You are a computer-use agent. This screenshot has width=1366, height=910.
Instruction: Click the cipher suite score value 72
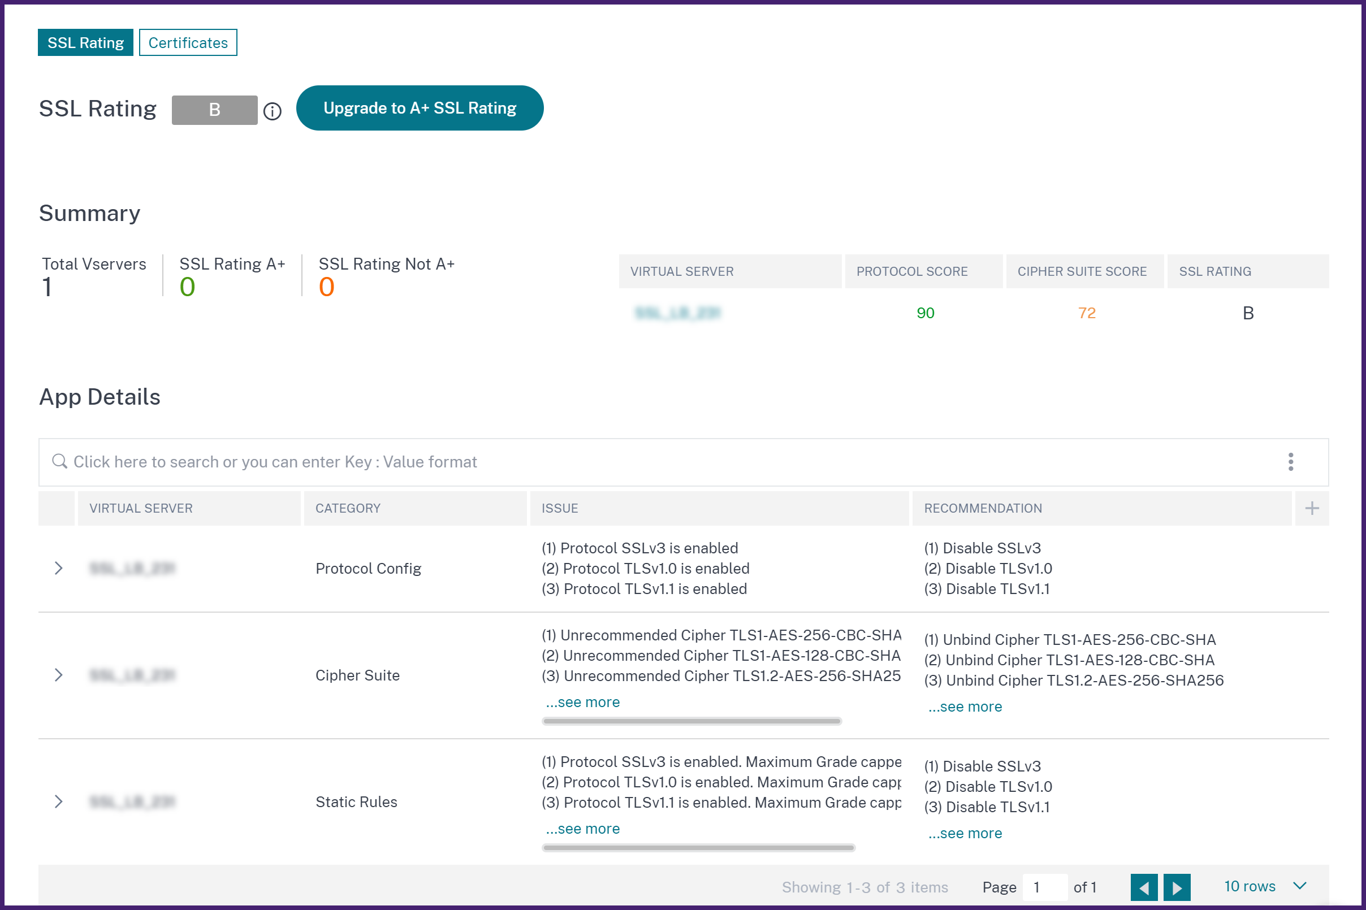click(x=1086, y=313)
